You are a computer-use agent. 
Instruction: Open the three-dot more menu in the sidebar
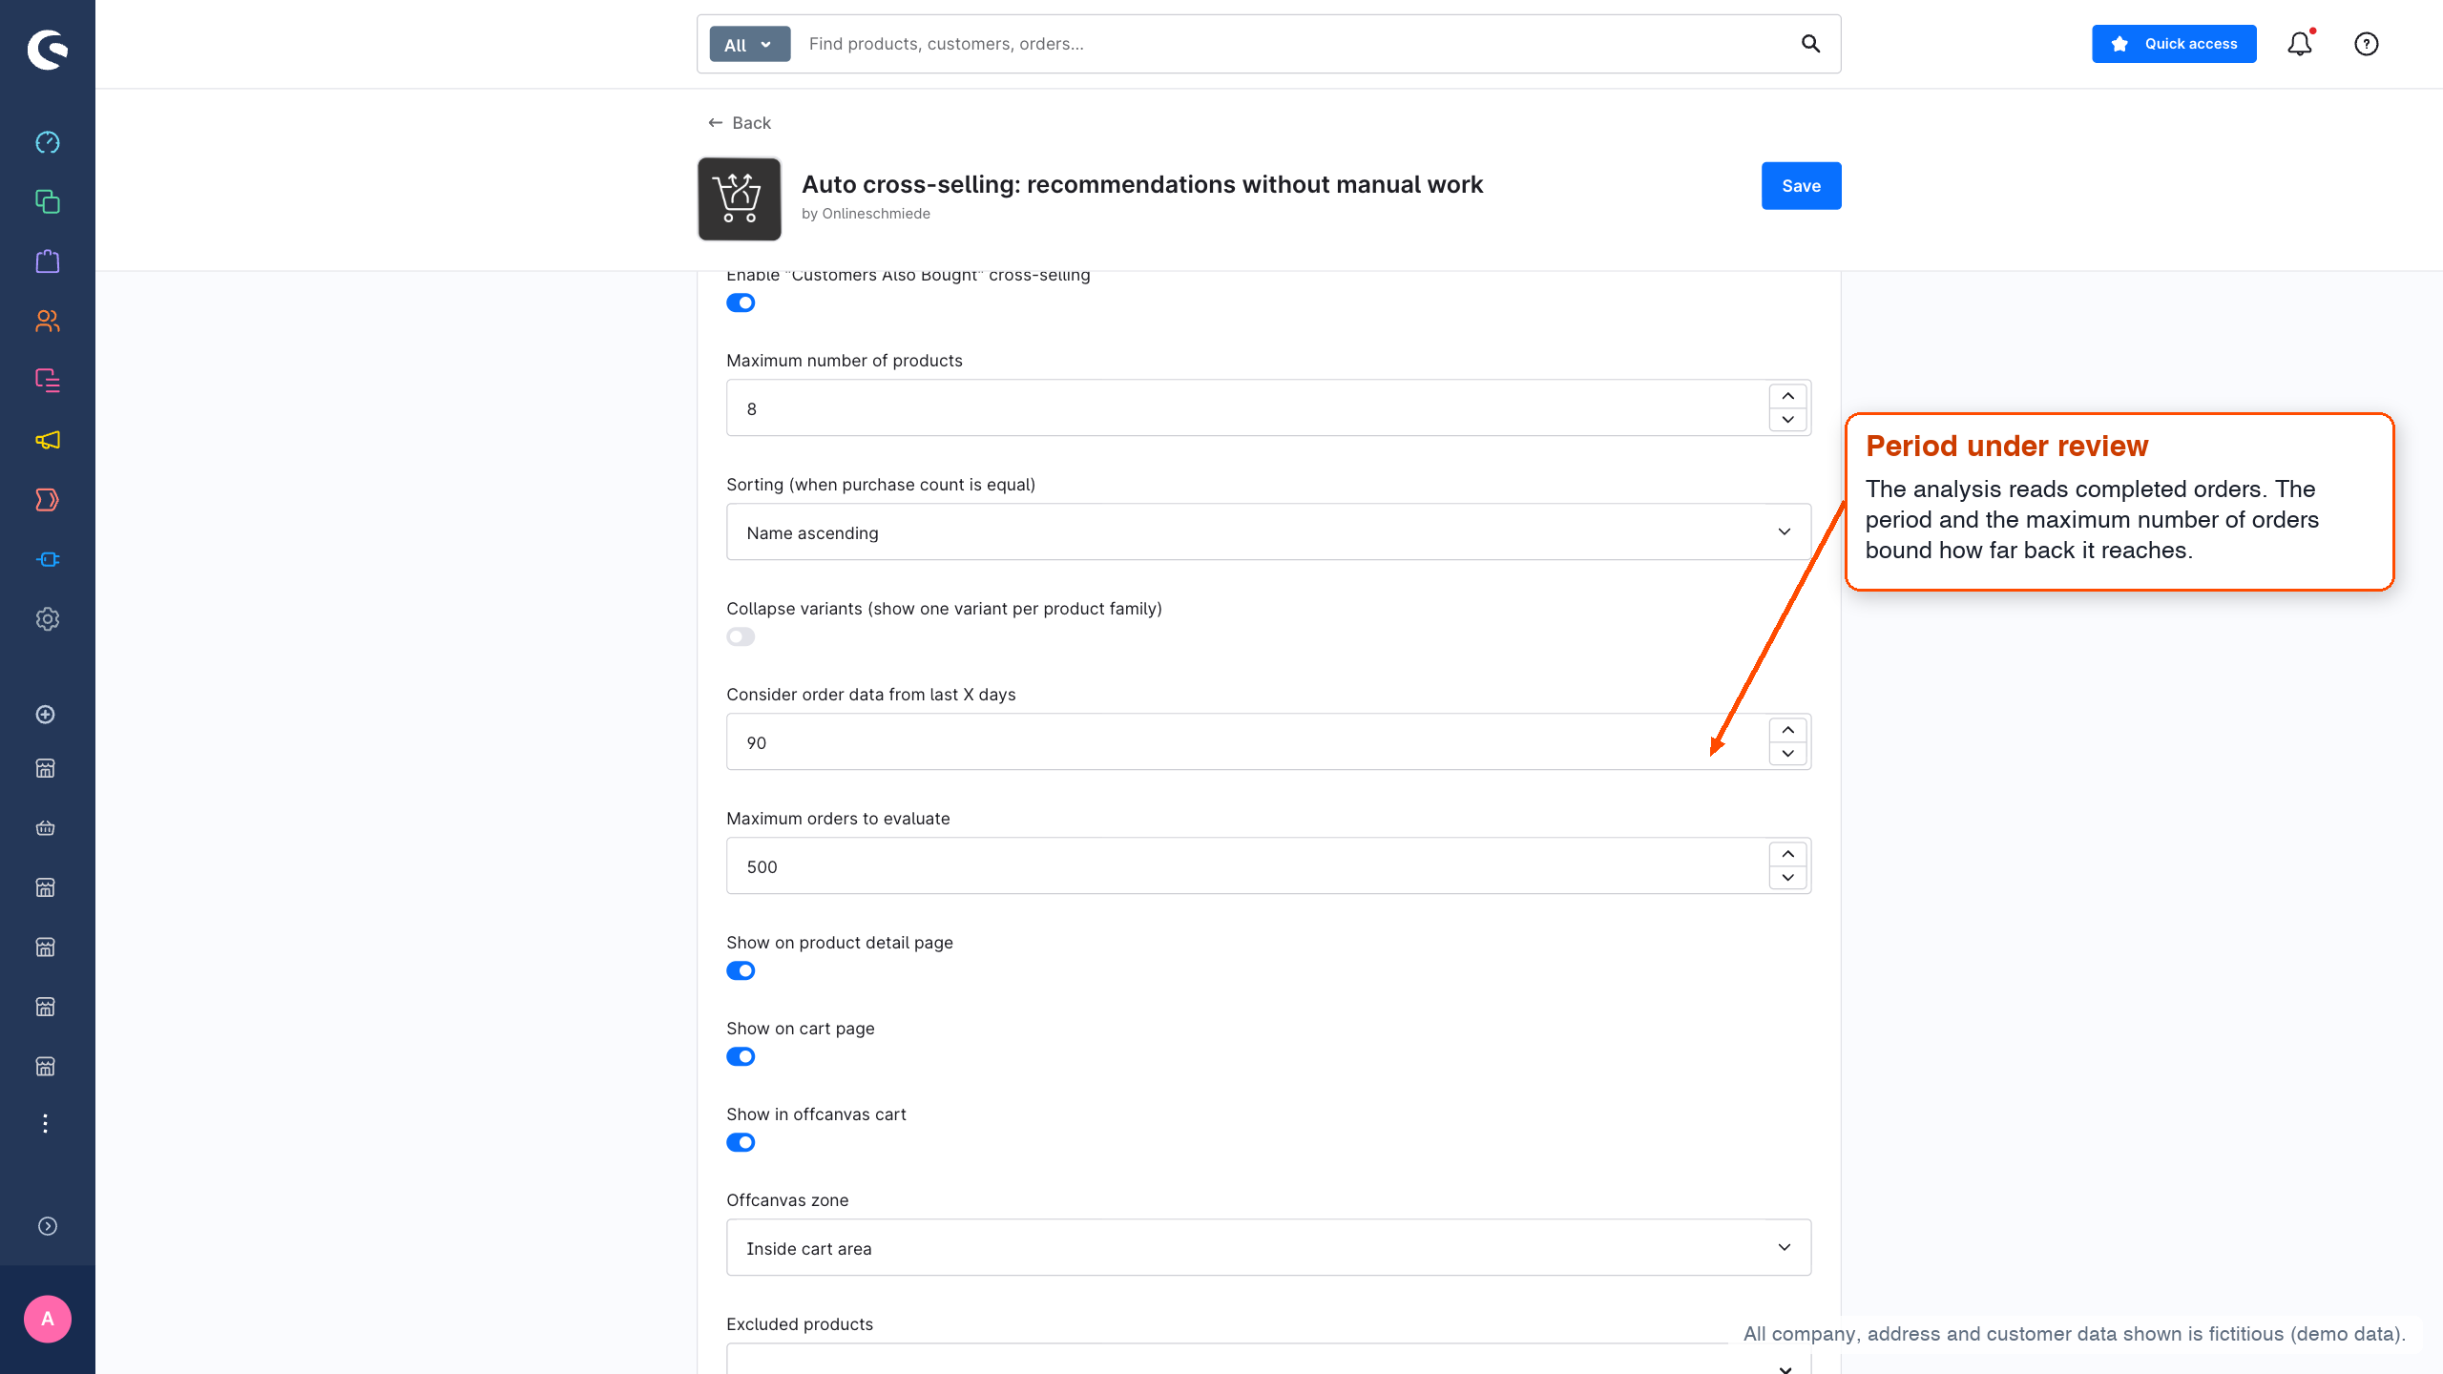(x=45, y=1124)
